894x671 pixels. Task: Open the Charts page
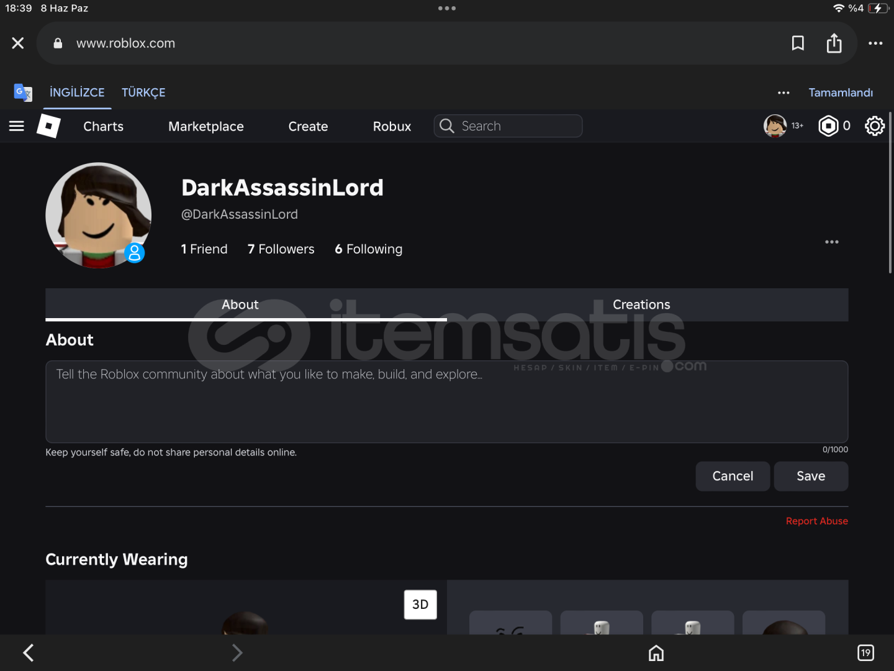[x=104, y=126]
